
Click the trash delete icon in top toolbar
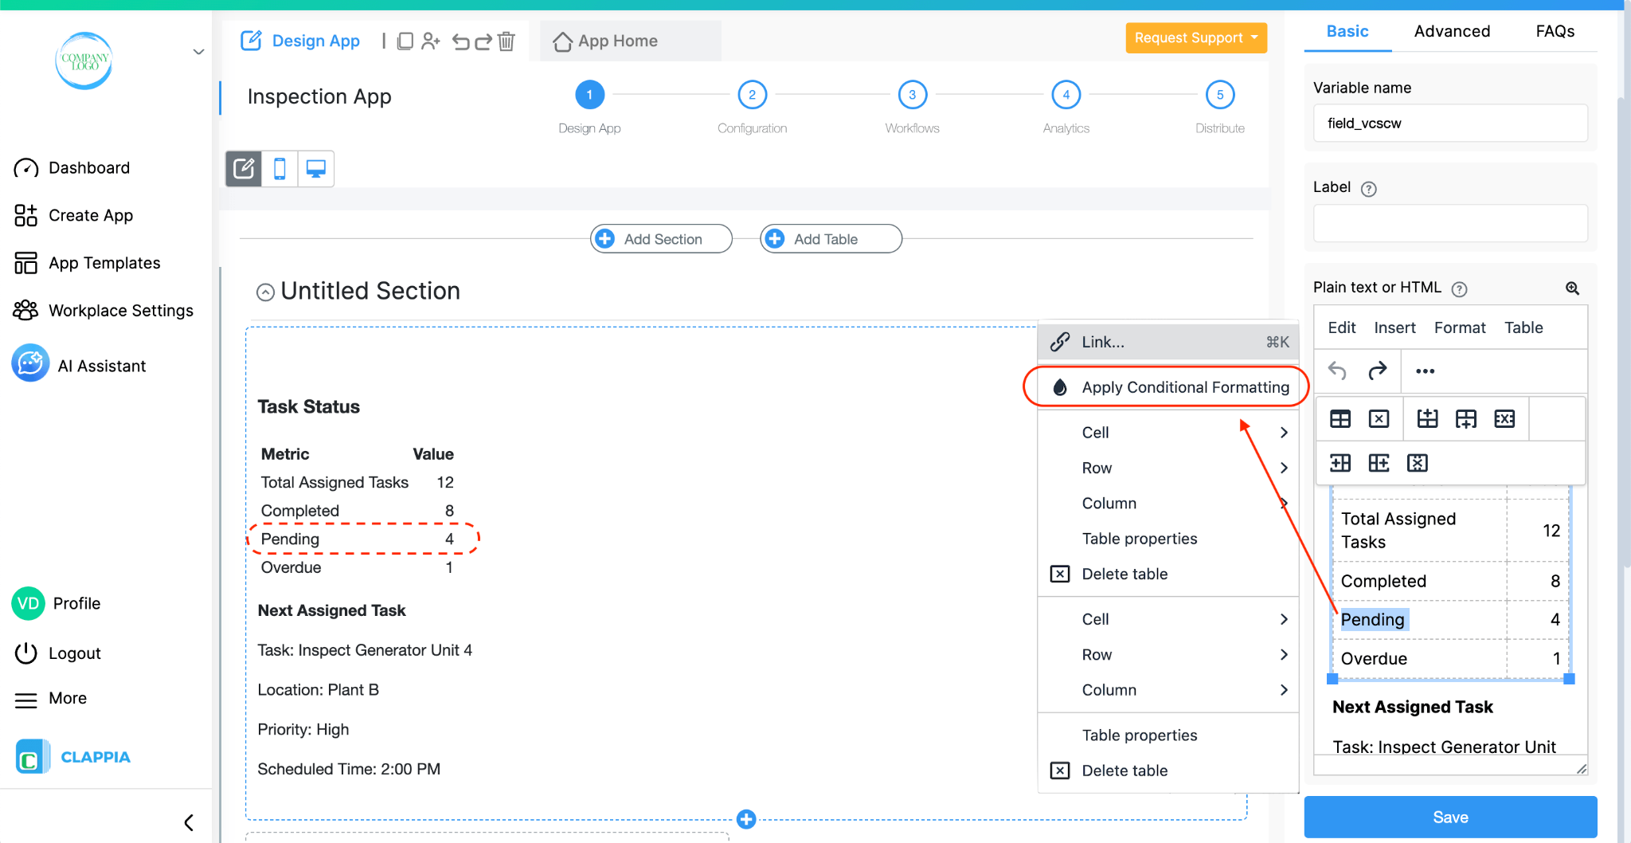(507, 41)
